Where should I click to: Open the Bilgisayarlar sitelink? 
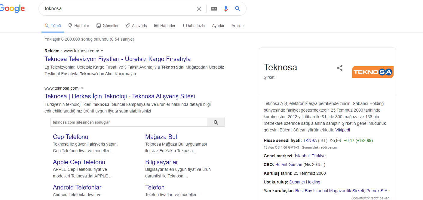click(162, 162)
